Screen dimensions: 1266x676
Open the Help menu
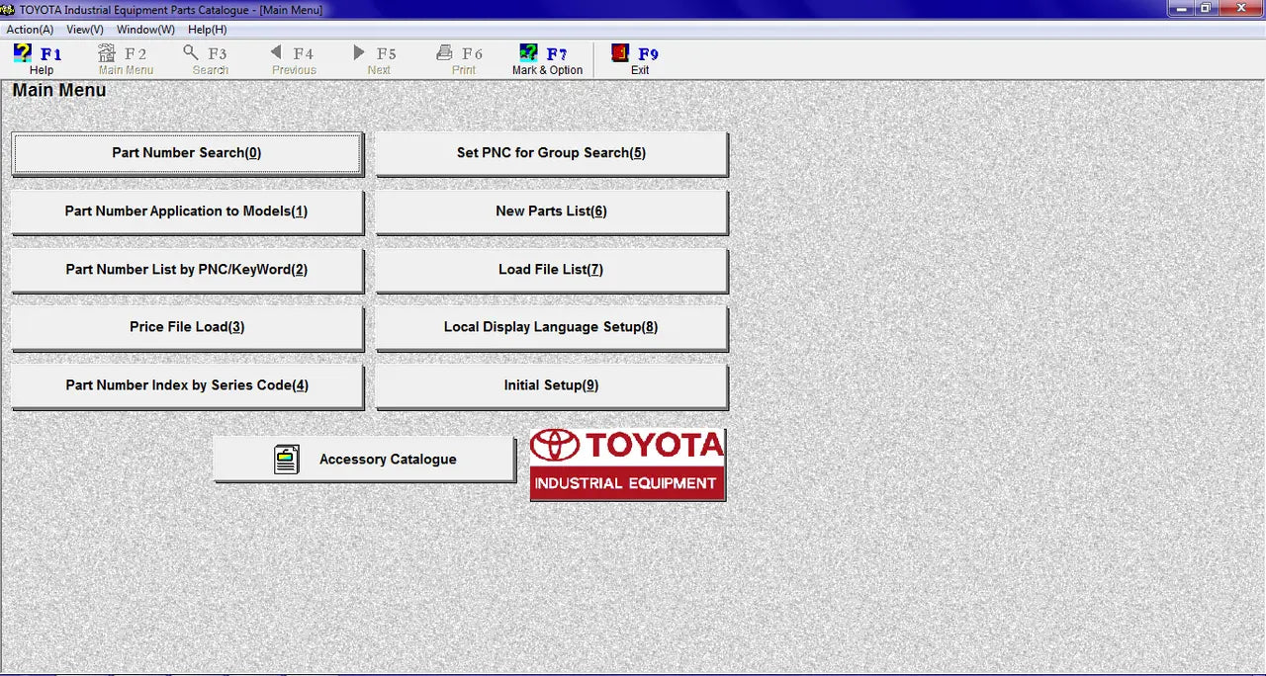206,29
